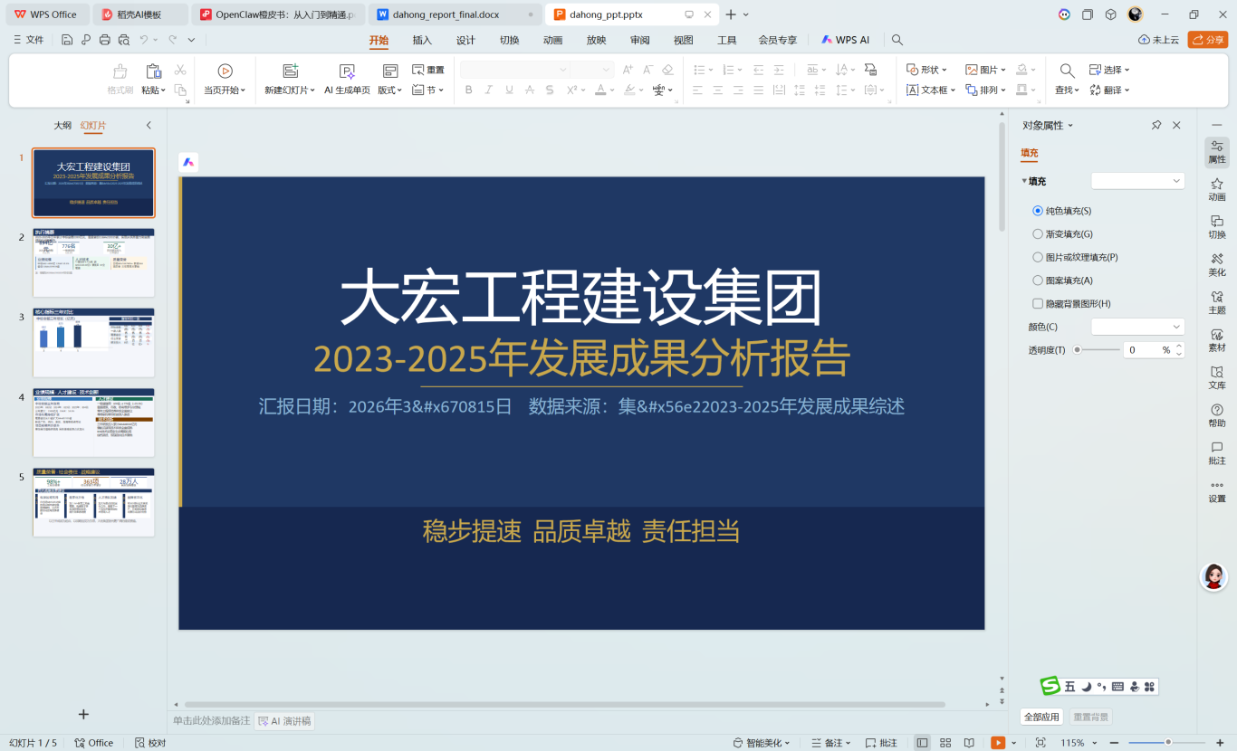1237x751 pixels.
Task: Switch to the 插入 ribbon tab
Action: 422,40
